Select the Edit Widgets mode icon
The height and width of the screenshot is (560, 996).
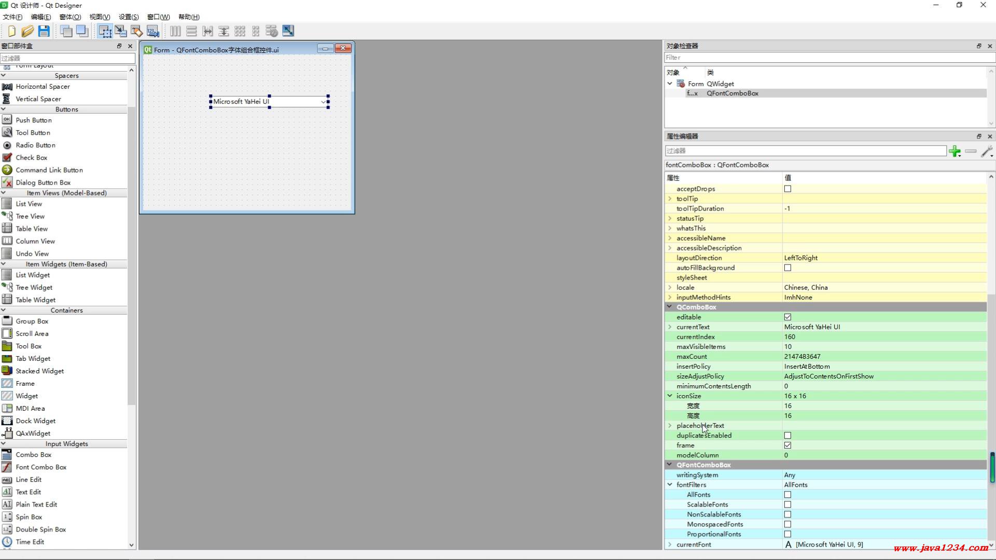105,31
